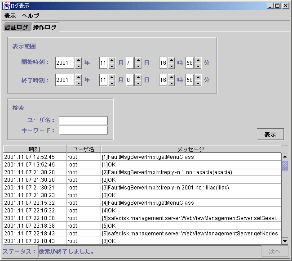
Task: Focus the ユーザ名 search field
Action: tap(84, 121)
